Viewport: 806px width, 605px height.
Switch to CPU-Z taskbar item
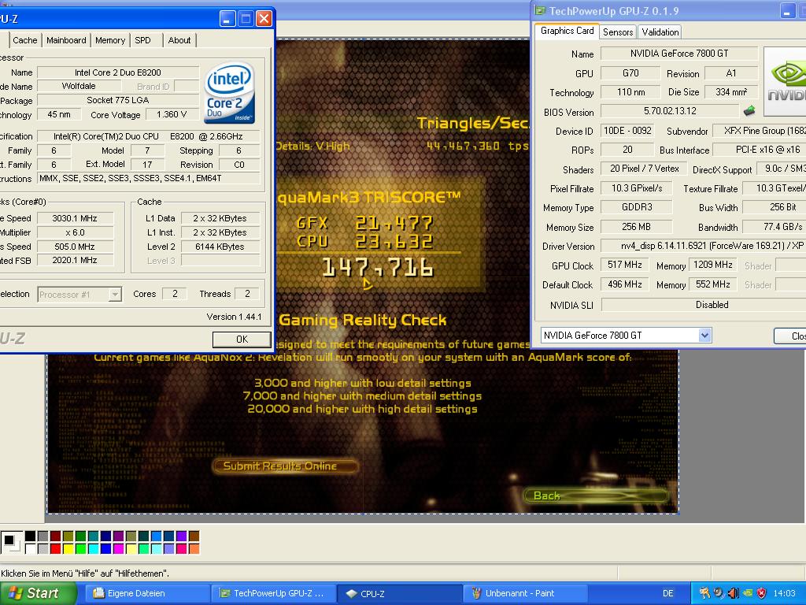[400, 593]
